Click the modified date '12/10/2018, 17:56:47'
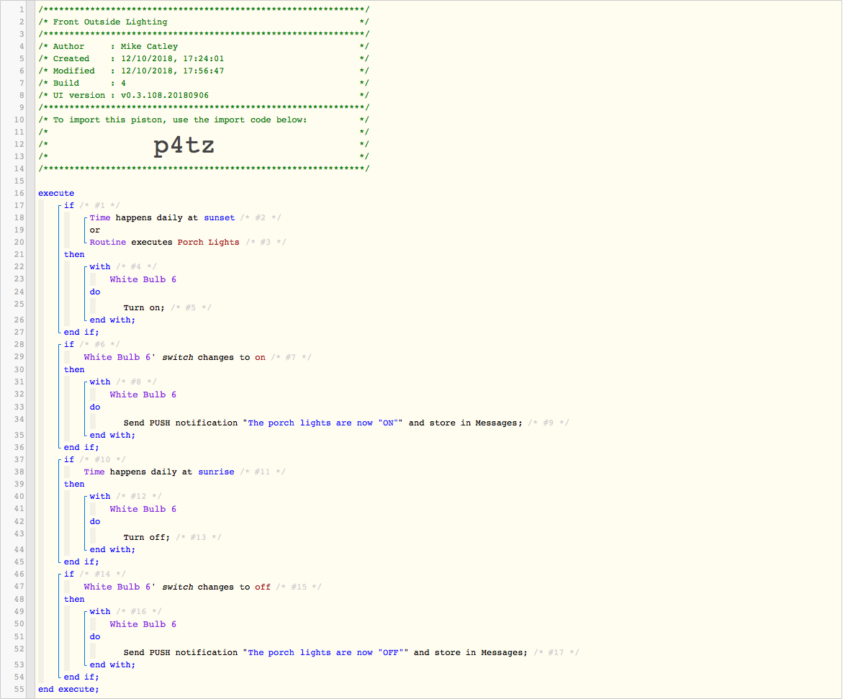Image resolution: width=848 pixels, height=699 pixels. tap(173, 71)
